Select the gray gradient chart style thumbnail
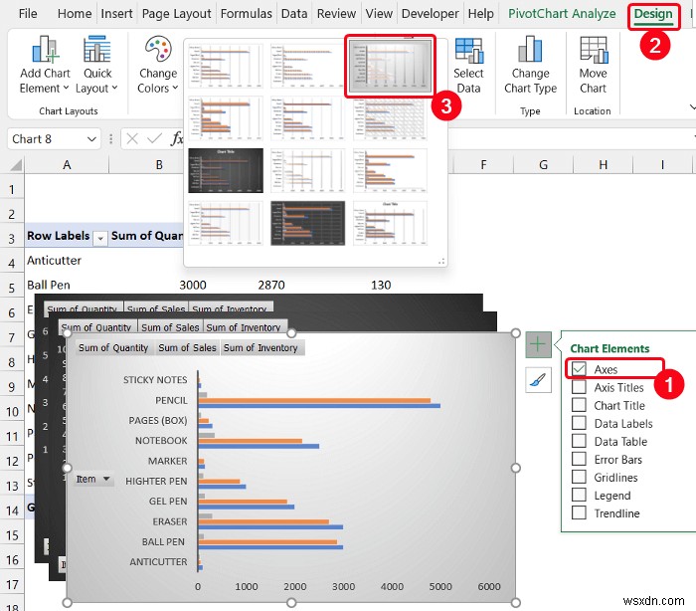The width and height of the screenshot is (696, 611). pyautogui.click(x=390, y=66)
